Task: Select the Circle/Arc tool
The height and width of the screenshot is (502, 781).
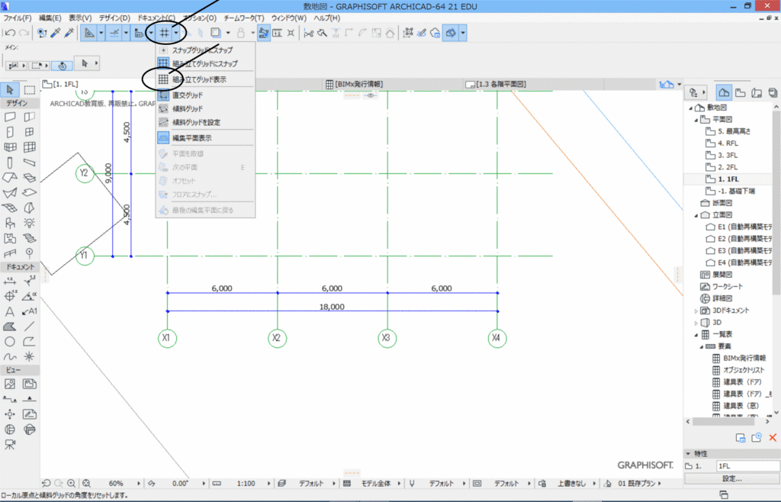Action: coord(10,342)
